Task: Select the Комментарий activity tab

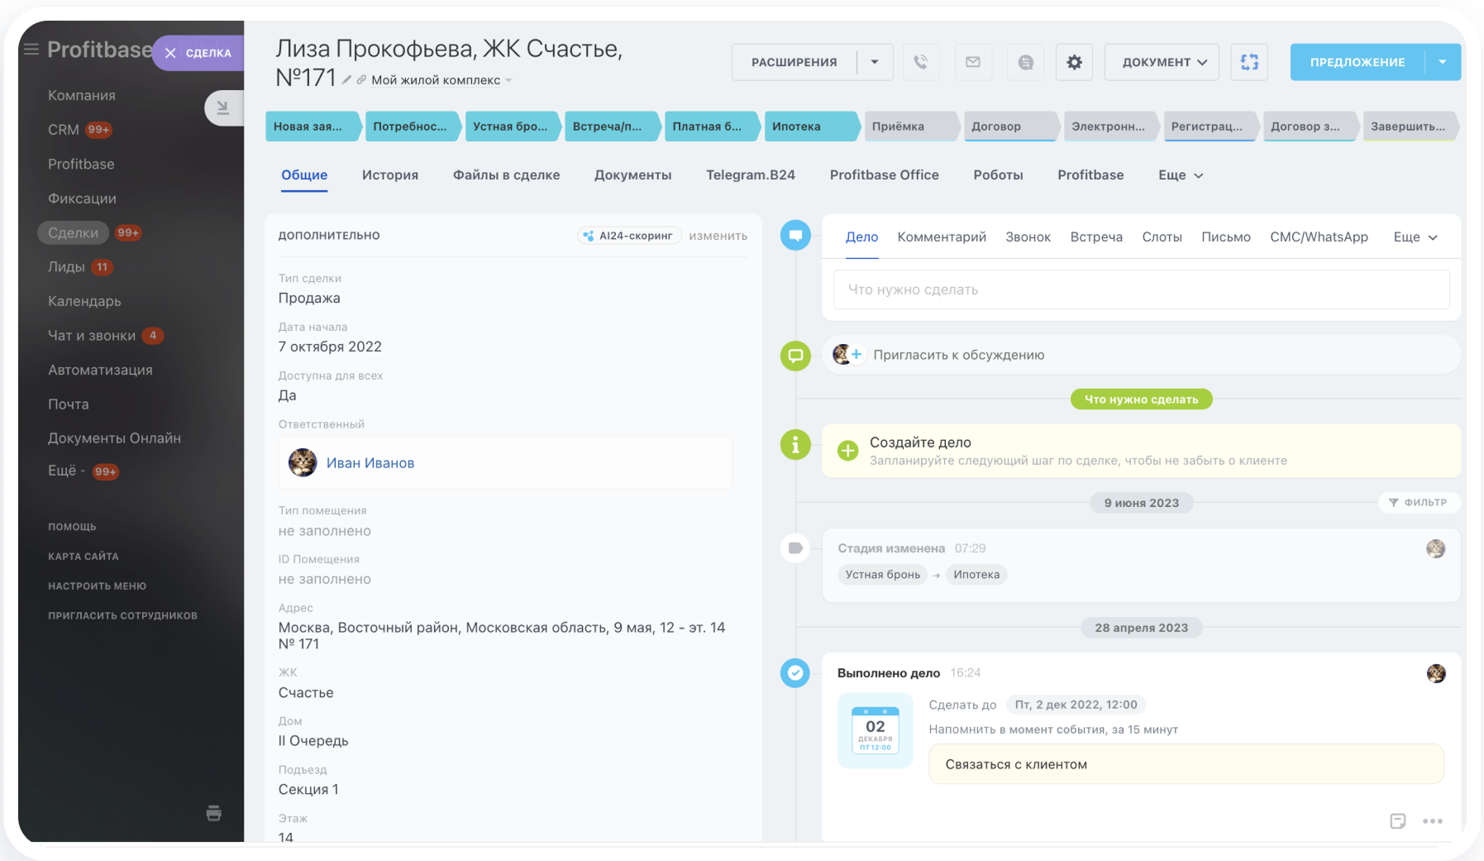Action: [942, 237]
